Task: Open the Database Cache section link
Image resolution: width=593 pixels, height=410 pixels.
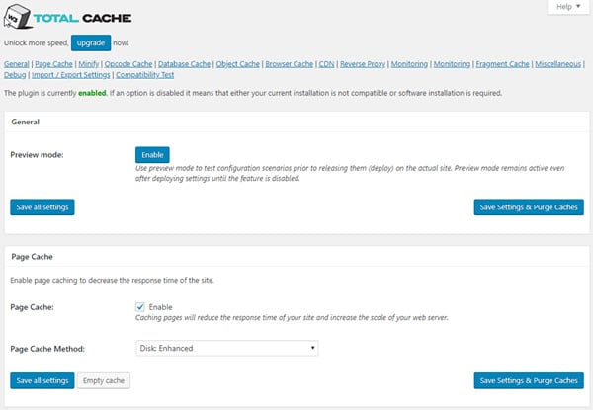Action: [x=186, y=64]
